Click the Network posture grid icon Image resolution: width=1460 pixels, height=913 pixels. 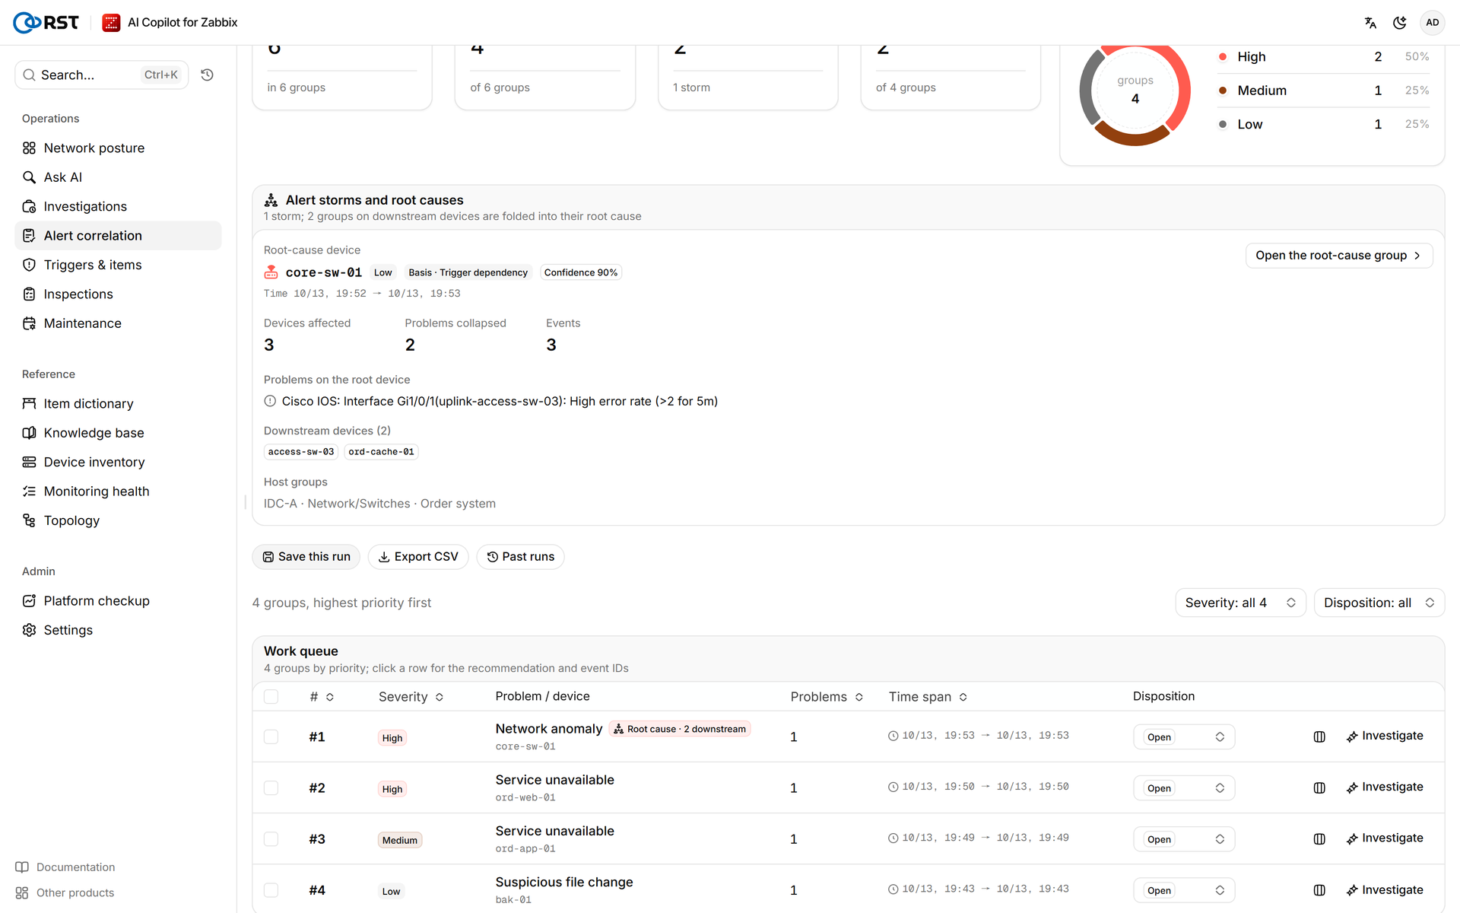click(x=29, y=148)
